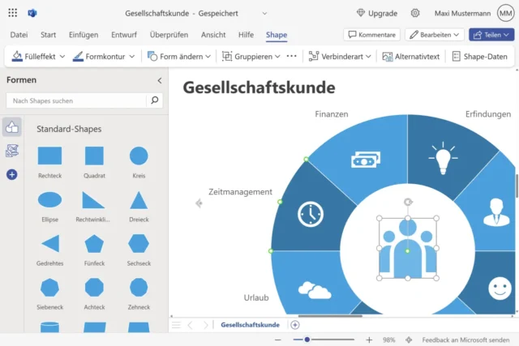Click the lightbulb icon in the diagram
The height and width of the screenshot is (346, 519).
(443, 158)
